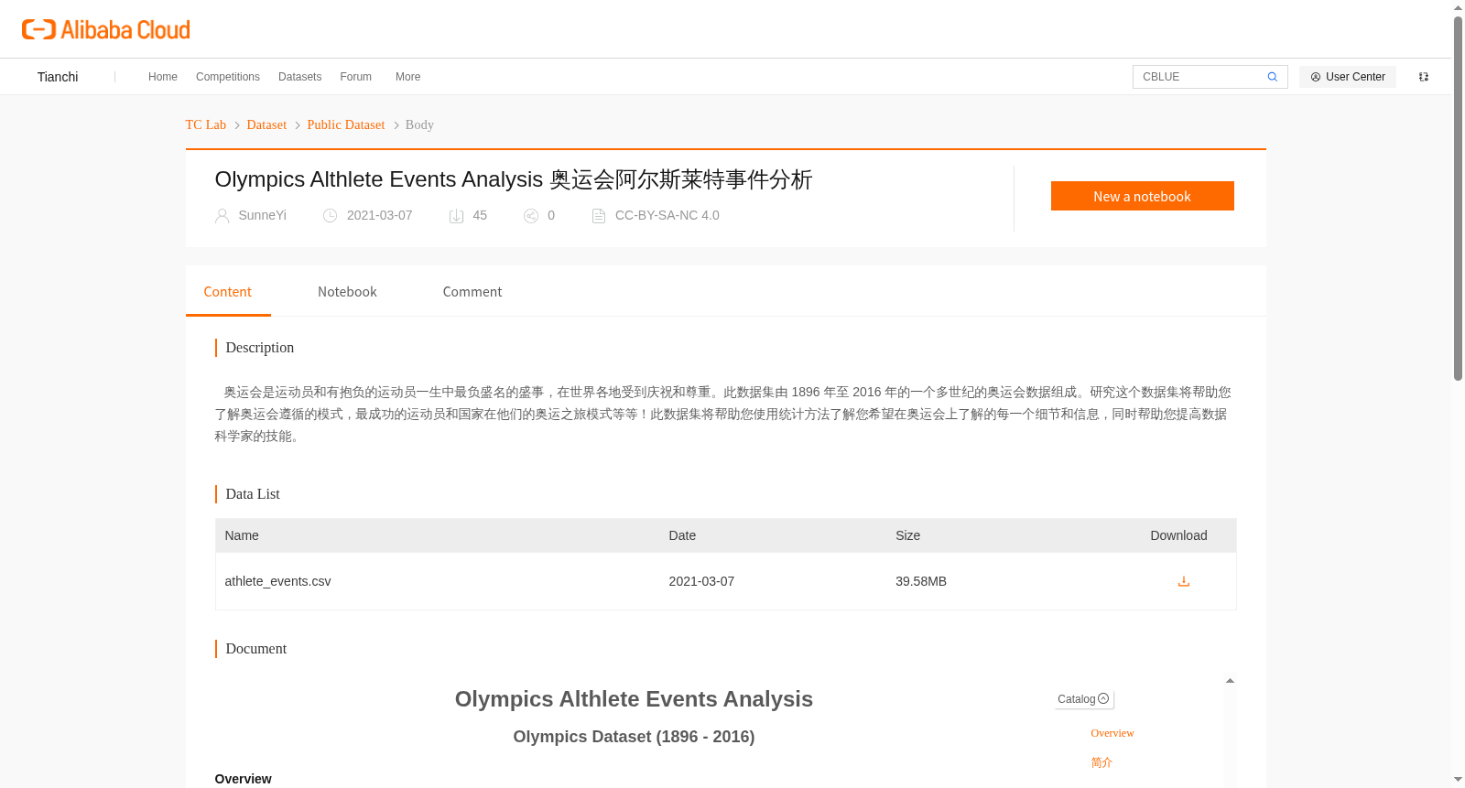
Task: Click the 2021-03-07 date cell in Data List
Action: pos(701,581)
